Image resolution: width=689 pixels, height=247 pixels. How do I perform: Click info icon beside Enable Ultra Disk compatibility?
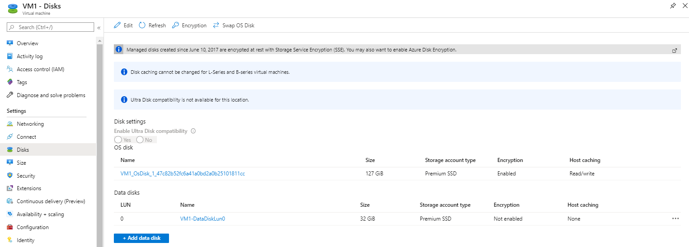(193, 131)
